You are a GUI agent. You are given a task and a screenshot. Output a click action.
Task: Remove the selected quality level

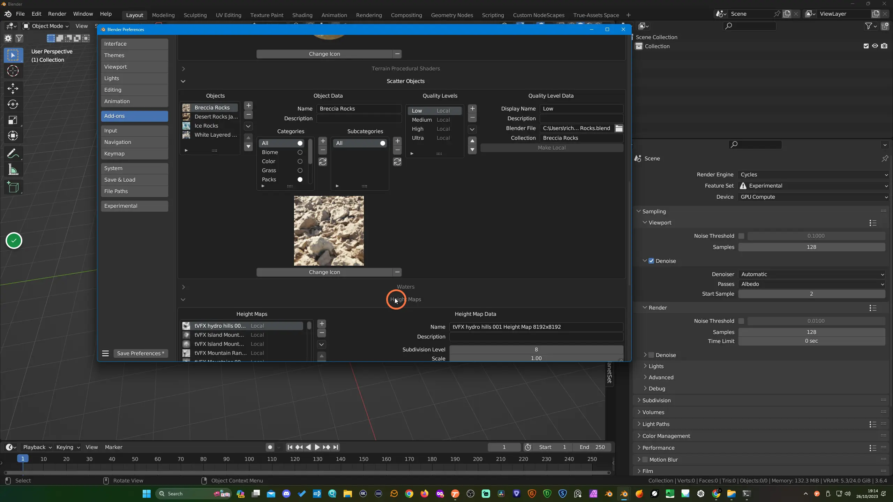pyautogui.click(x=472, y=117)
